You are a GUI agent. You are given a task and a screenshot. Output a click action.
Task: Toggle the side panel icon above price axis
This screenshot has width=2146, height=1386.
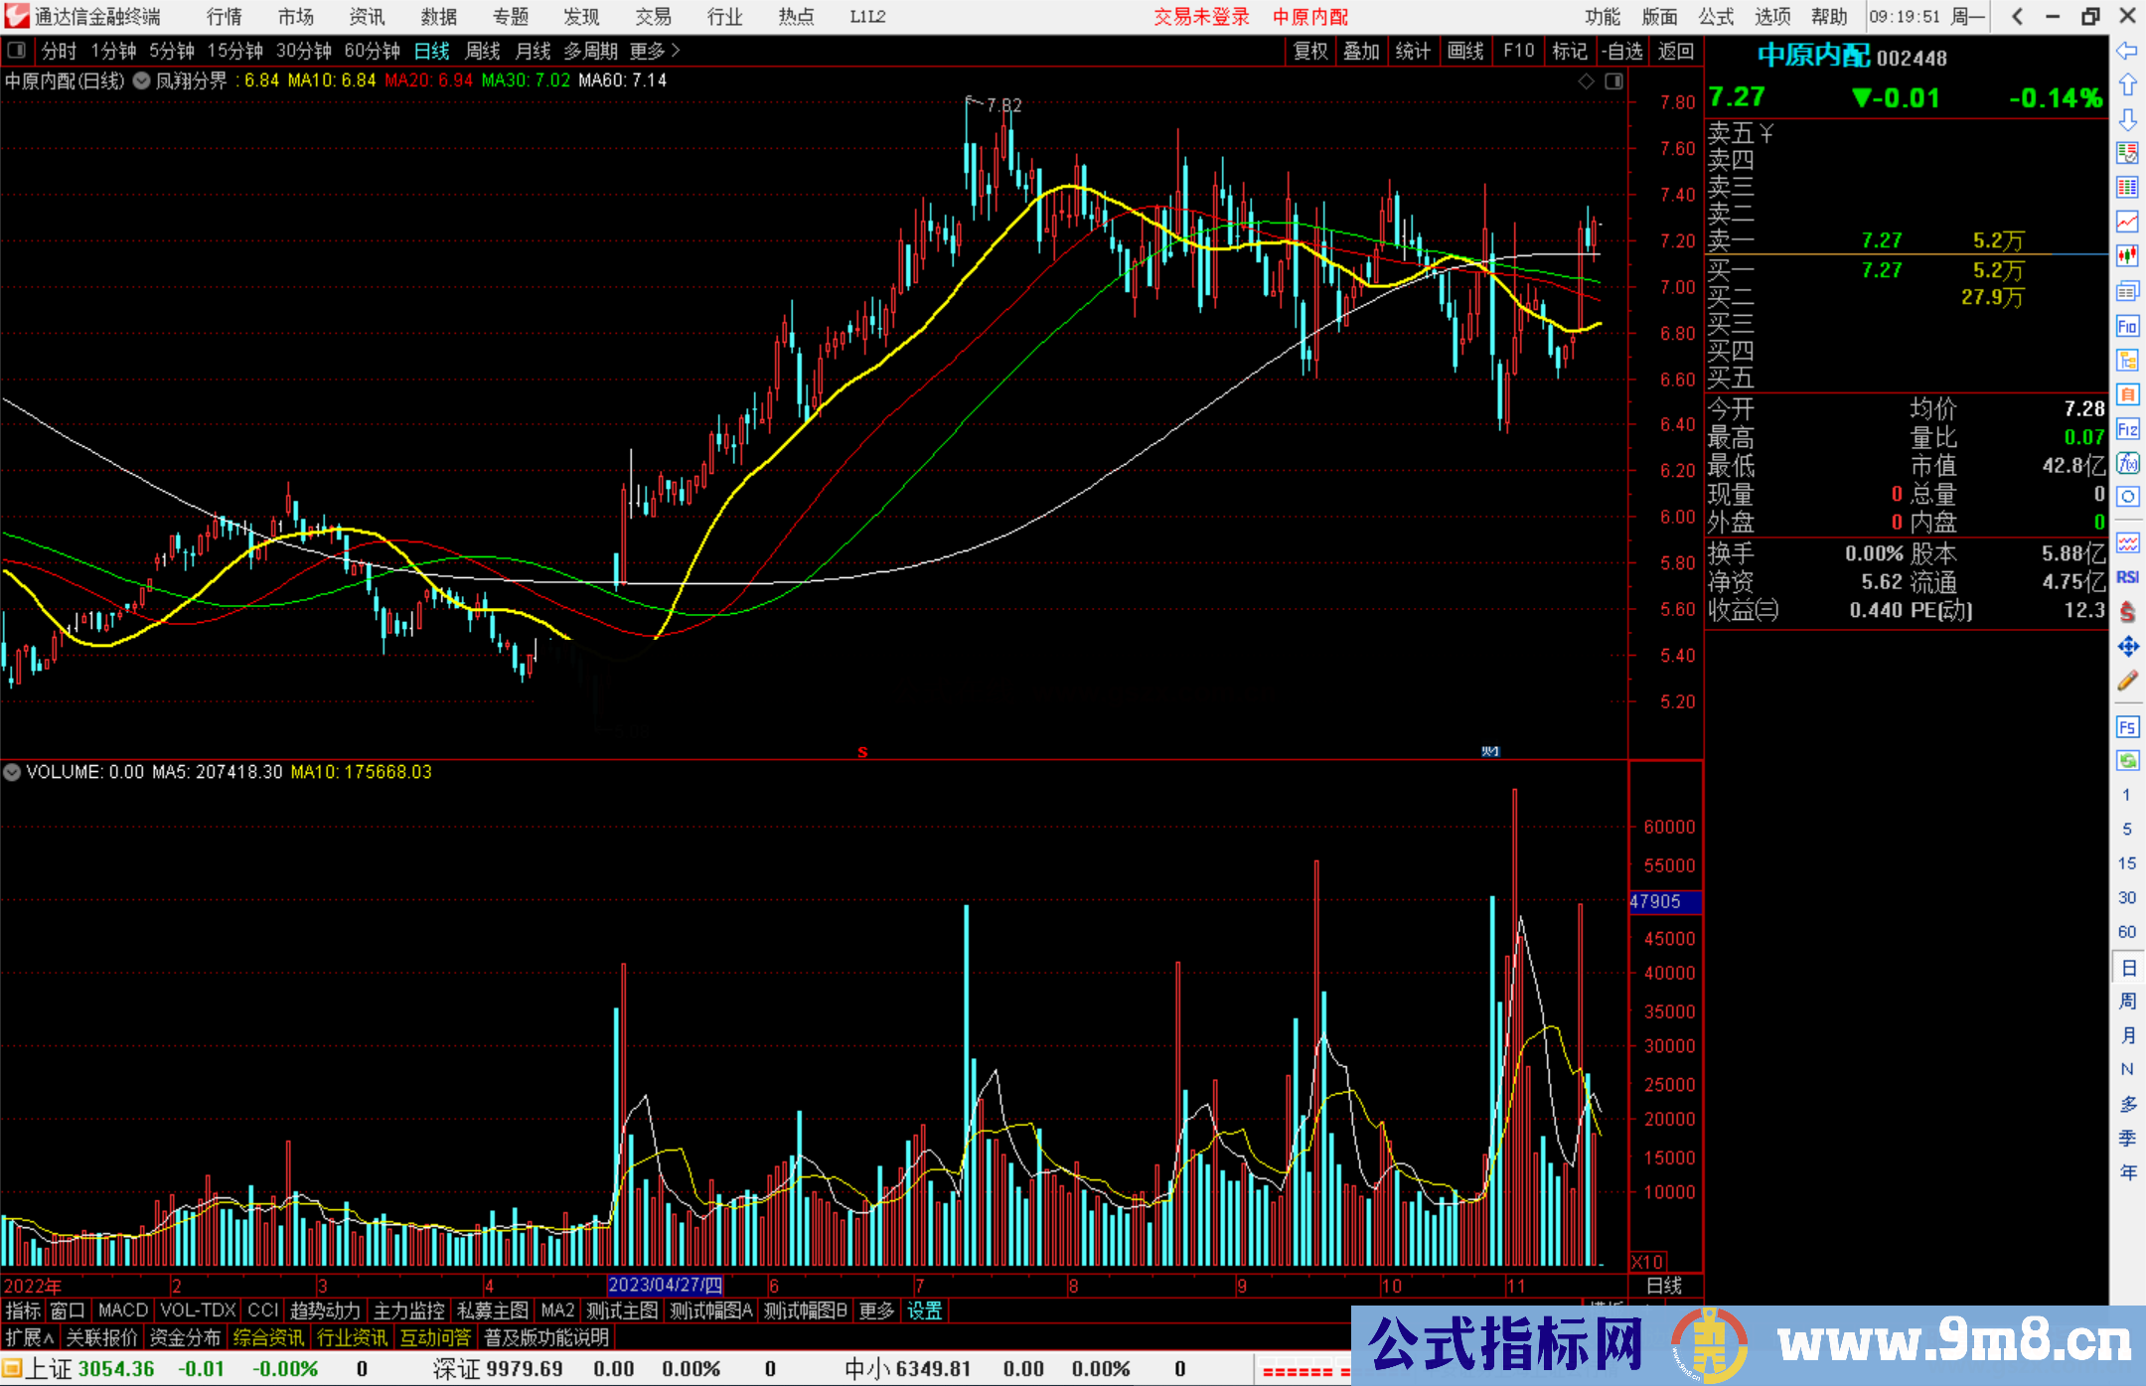(x=1614, y=80)
